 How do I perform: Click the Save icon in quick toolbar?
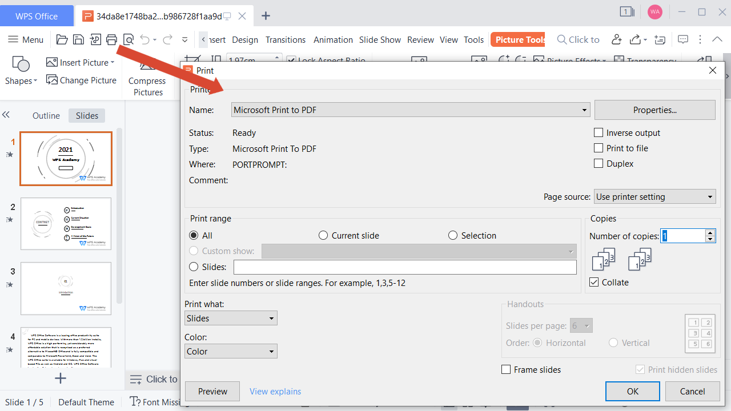[78, 39]
